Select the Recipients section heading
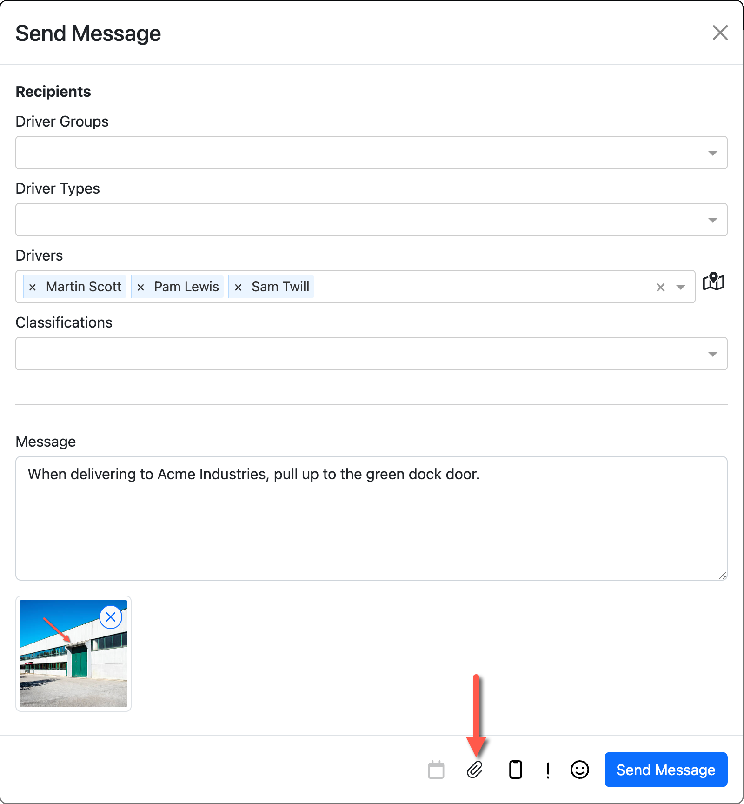The width and height of the screenshot is (744, 804). pos(53,91)
